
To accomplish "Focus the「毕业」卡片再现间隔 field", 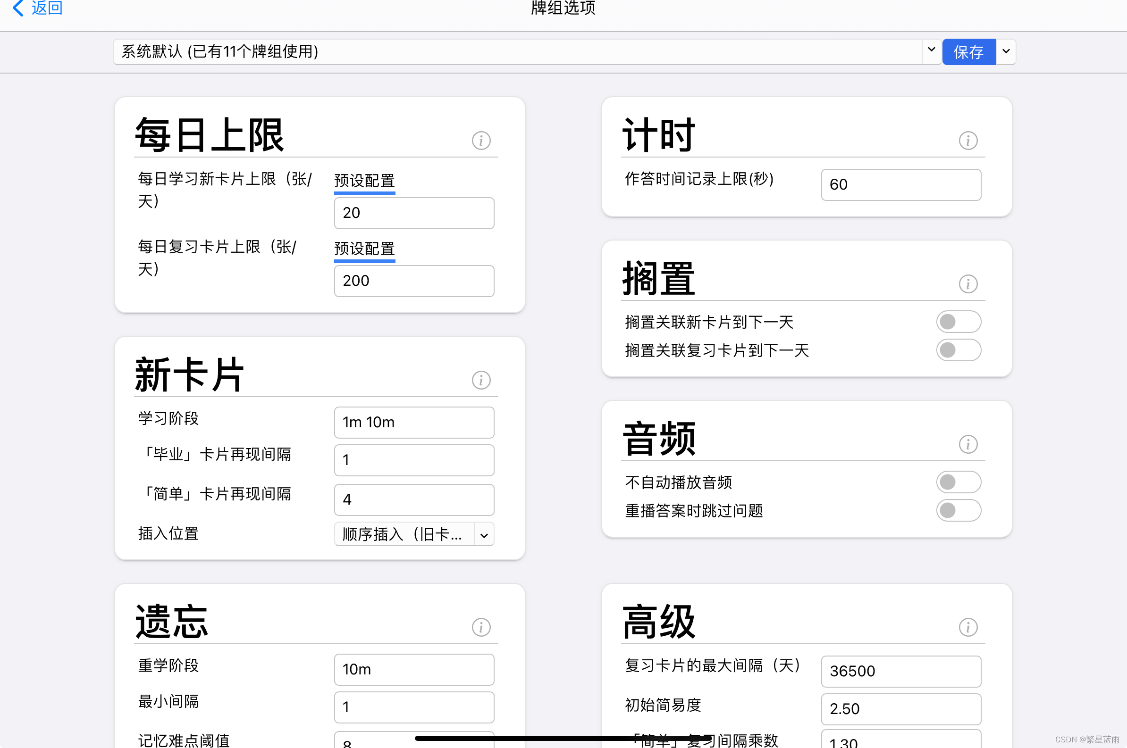I will 414,460.
